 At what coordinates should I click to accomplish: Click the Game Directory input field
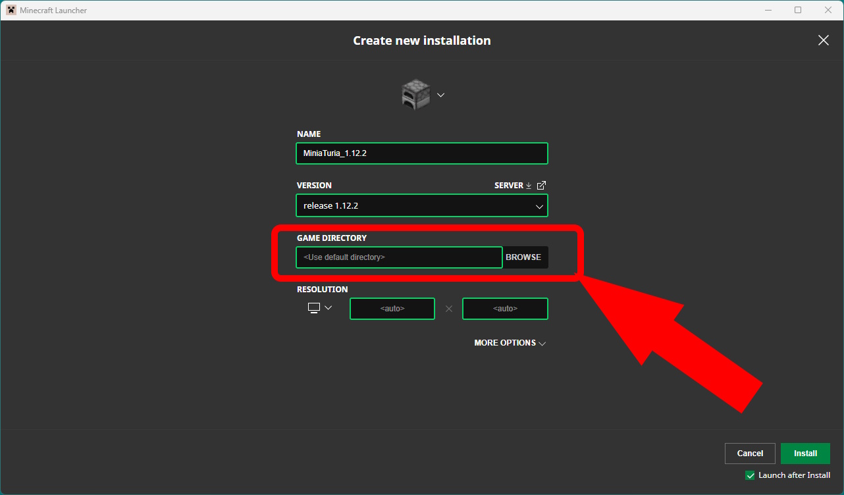(x=399, y=257)
